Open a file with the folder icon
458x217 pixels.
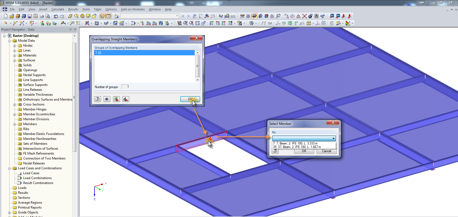click(x=11, y=16)
